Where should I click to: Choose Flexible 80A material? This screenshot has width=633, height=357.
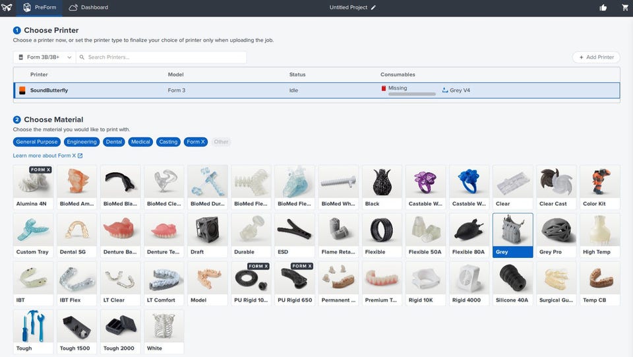(x=469, y=236)
